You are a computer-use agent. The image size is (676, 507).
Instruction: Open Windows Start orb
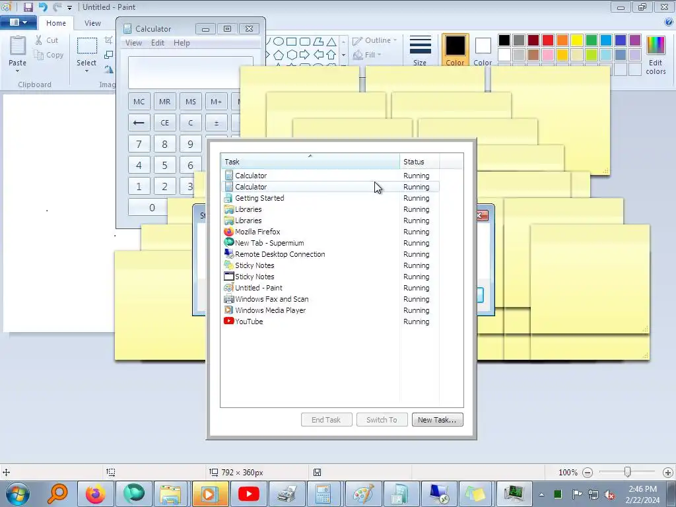[x=18, y=494]
